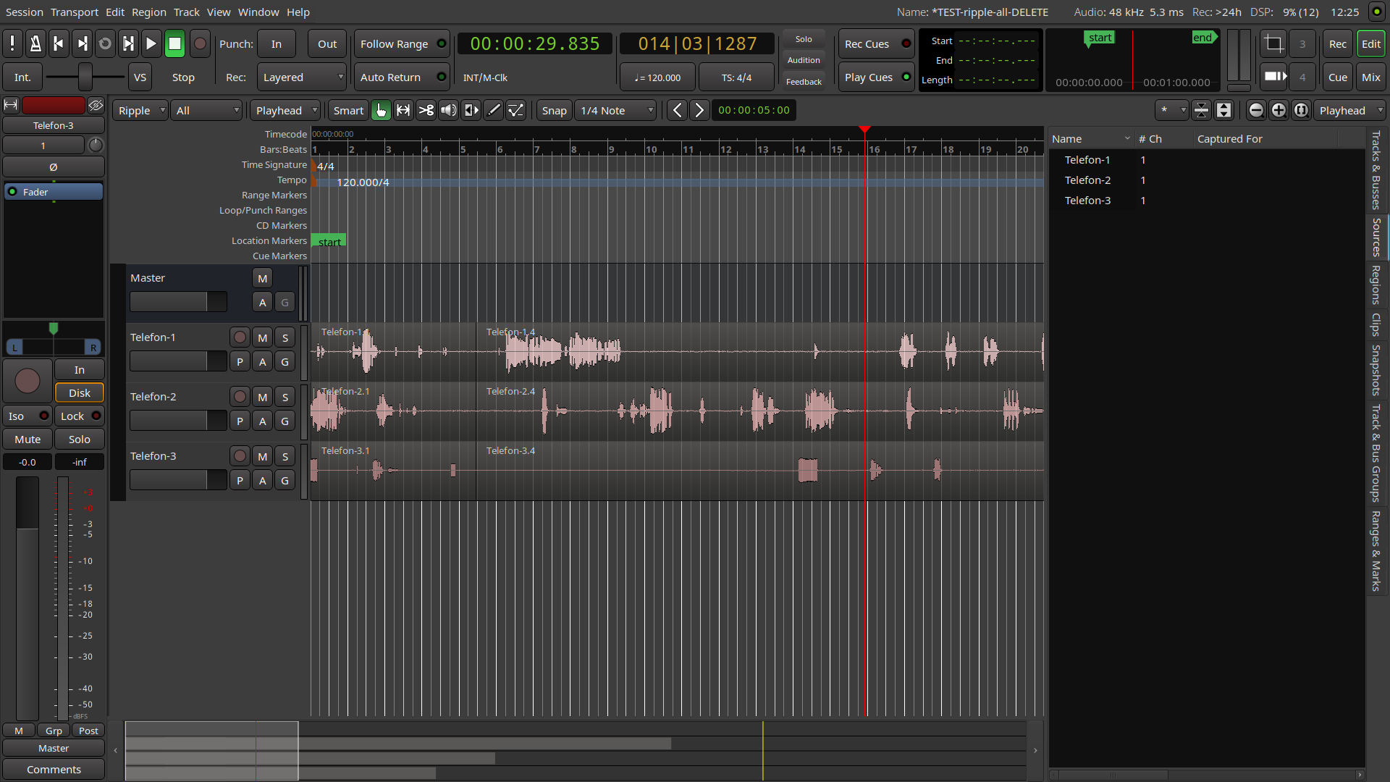
Task: Click the shuttle speed slider handle
Action: (85, 77)
